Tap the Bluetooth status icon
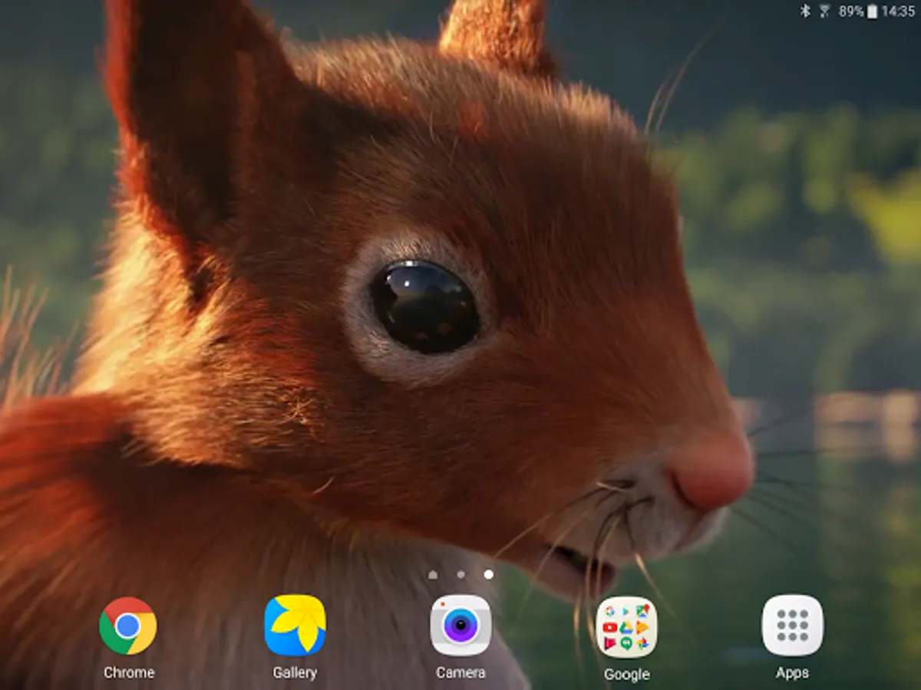This screenshot has width=921, height=690. pos(805,11)
